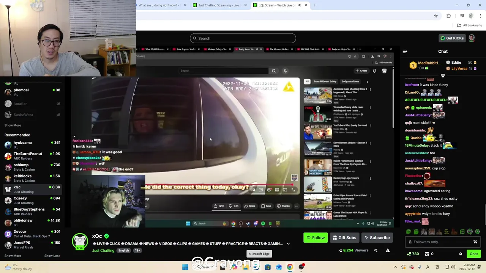Report the stream using warning triangle icon
486x273 pixels.
click(x=388, y=250)
